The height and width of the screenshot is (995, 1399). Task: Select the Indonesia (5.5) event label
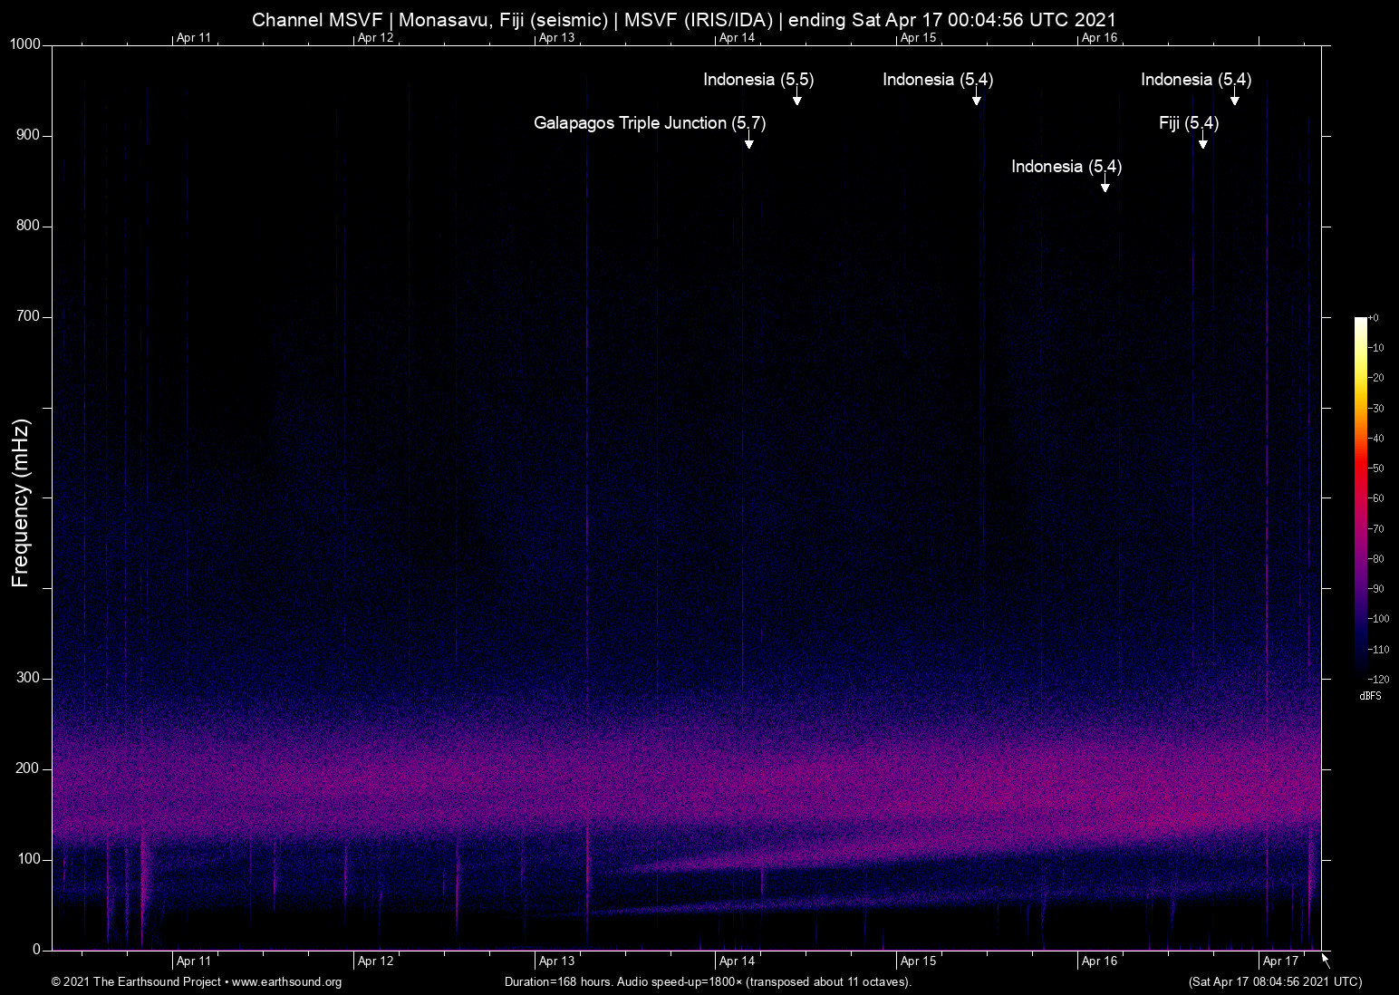tap(758, 80)
